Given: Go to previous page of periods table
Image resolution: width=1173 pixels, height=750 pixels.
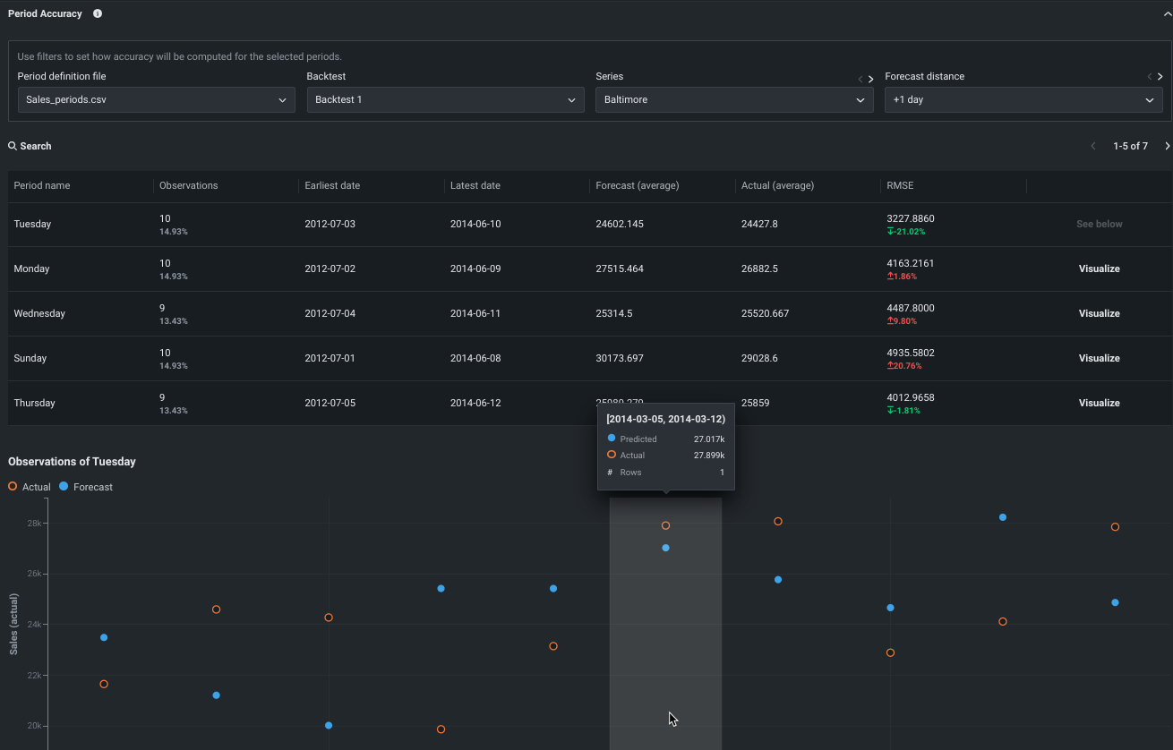Looking at the screenshot, I should tap(1092, 146).
